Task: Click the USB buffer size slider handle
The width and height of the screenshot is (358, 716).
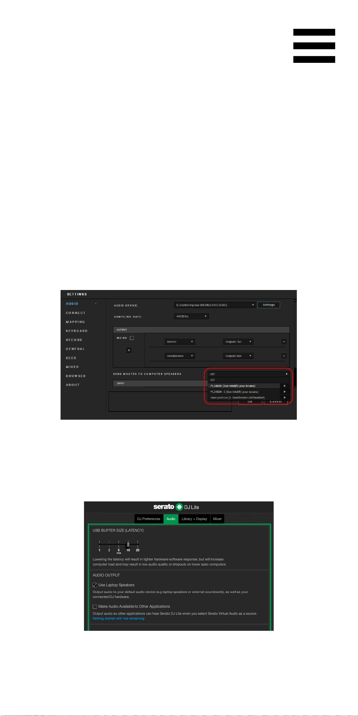Action: coord(128,545)
